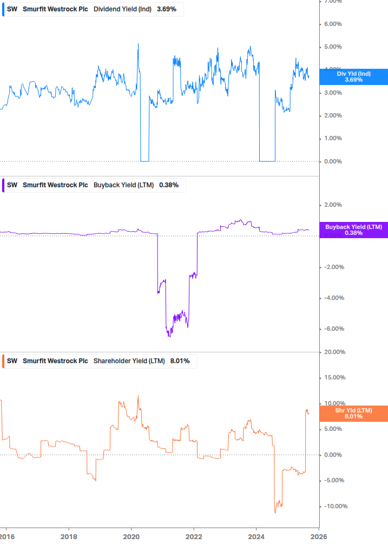Click the 15.00% tick on shareholder yield axis
Image resolution: width=388 pixels, height=544 pixels.
coord(334,377)
